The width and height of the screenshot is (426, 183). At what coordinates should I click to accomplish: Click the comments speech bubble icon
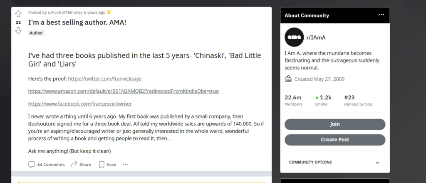[x=32, y=164]
